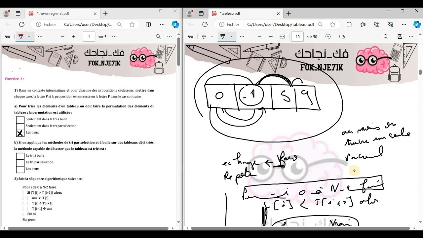This screenshot has width=423, height=238.
Task: Open Edge settings menu in tableau window
Action: (404, 24)
